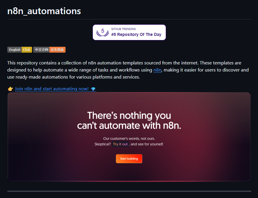Click the 'There's nothing you can't automate' headline

point(129,120)
